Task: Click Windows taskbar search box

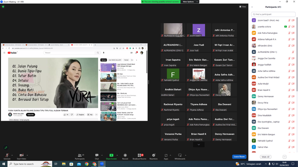Action: click(x=30, y=164)
